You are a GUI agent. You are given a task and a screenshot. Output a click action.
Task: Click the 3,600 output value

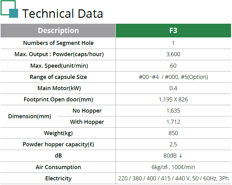pyautogui.click(x=173, y=54)
